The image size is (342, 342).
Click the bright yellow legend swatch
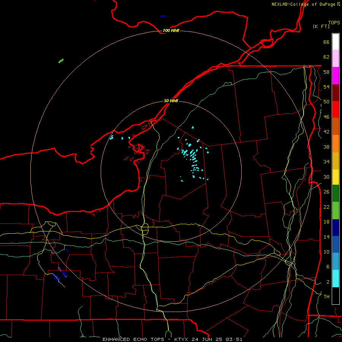click(336, 177)
